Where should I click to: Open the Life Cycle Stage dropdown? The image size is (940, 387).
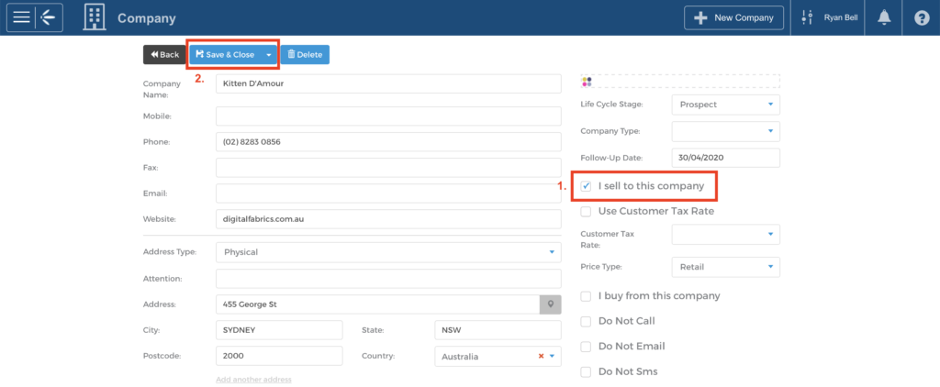726,105
